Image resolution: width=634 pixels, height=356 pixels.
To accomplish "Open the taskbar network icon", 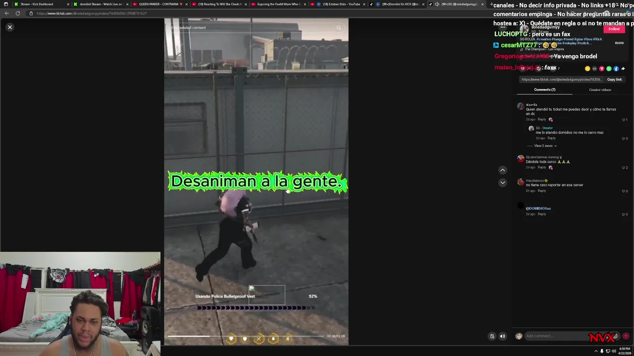I will (x=608, y=351).
